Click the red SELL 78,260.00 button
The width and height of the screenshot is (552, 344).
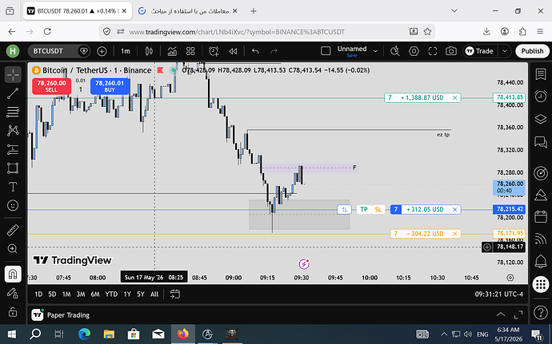pos(51,86)
